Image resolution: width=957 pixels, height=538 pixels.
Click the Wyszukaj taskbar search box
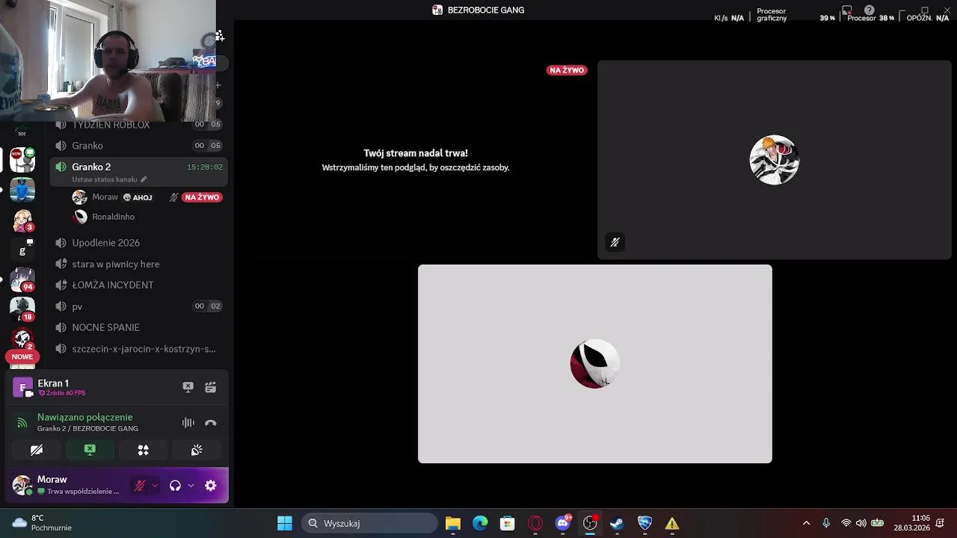(x=370, y=523)
